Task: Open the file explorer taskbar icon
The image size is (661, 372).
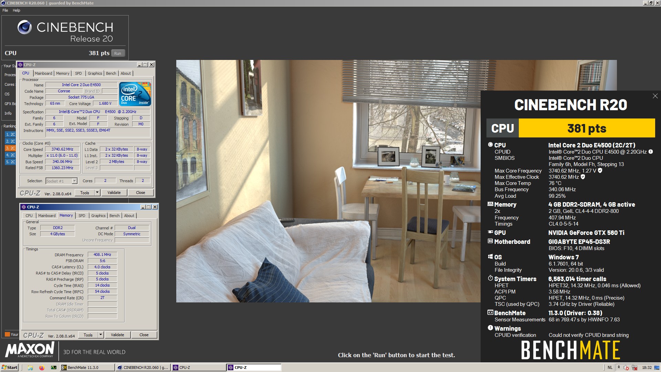Action: coord(30,368)
